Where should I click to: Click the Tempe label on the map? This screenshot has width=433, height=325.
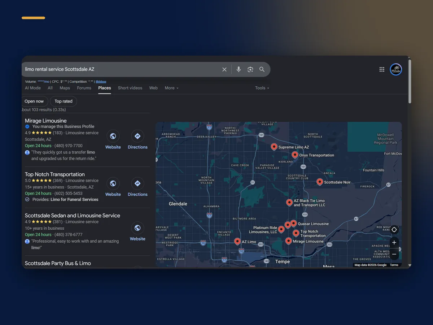(x=283, y=262)
